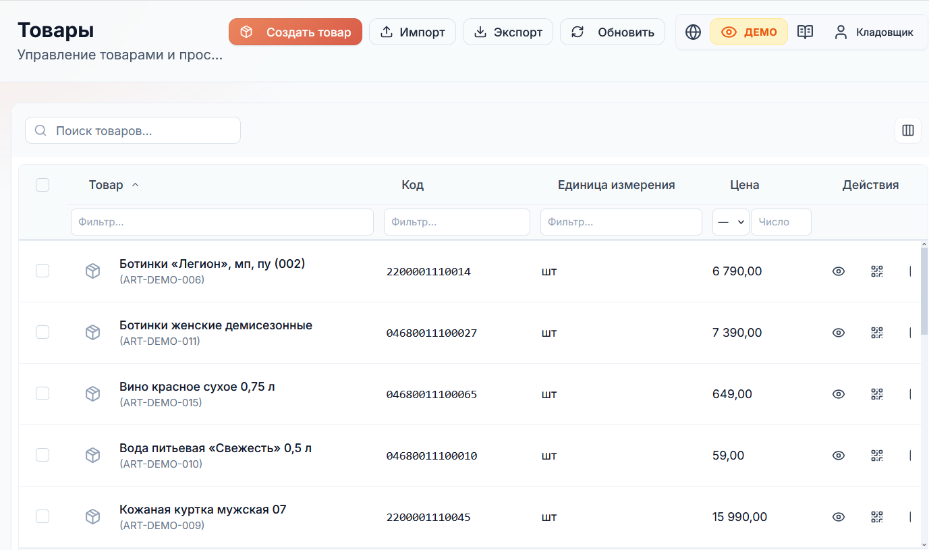Check the box for Ботинки «Легион» row
This screenshot has width=929, height=550.
[x=43, y=271]
